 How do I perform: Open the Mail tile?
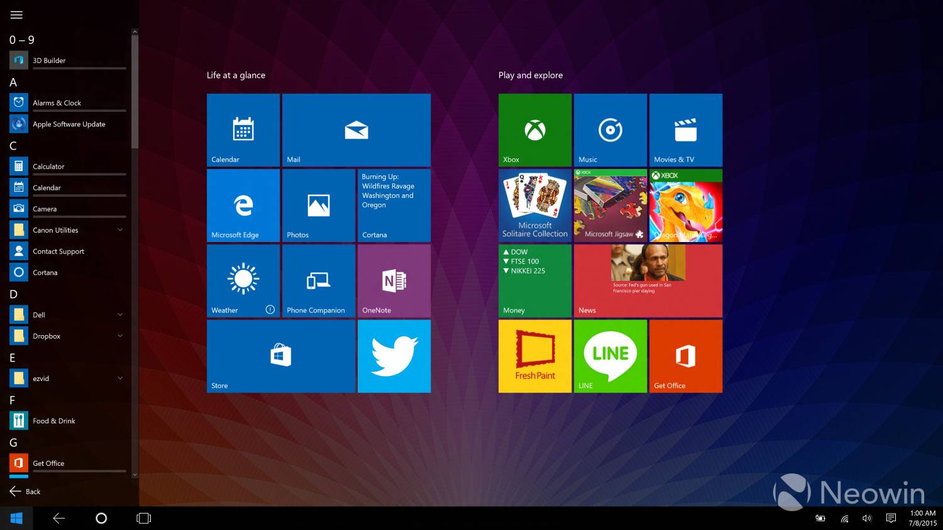click(x=356, y=130)
